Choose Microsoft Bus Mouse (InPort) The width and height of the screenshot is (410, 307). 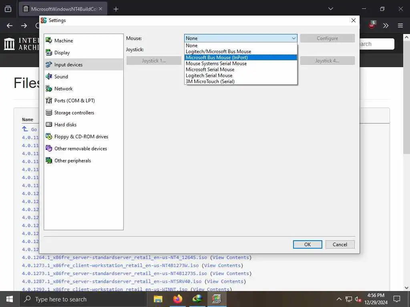(241, 58)
